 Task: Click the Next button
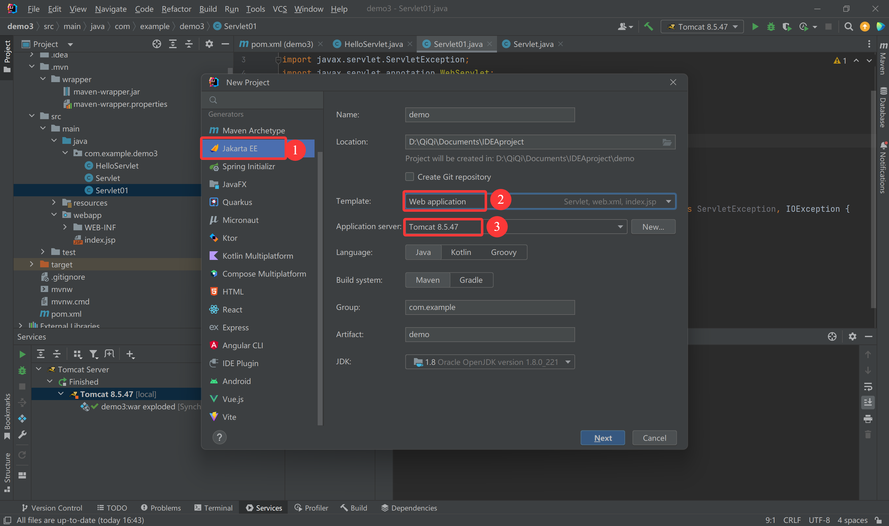[x=602, y=438]
